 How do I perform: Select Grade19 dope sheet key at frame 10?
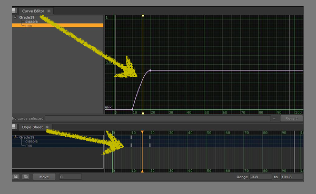tap(131, 137)
